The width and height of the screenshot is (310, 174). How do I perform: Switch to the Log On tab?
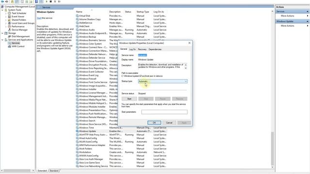(132, 49)
